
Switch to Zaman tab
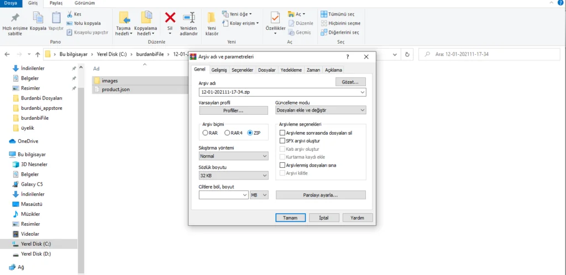pyautogui.click(x=313, y=70)
